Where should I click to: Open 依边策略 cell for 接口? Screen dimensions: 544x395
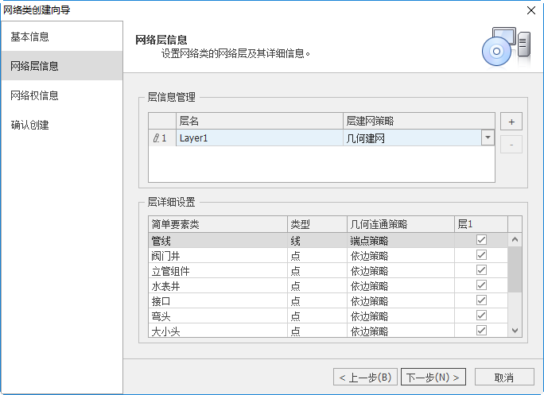[x=400, y=300]
